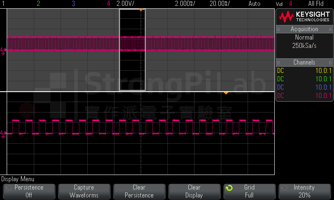Viewport: 334px width, 200px height.
Task: Click the pink DC coupling for channel 4
Action: (281, 95)
